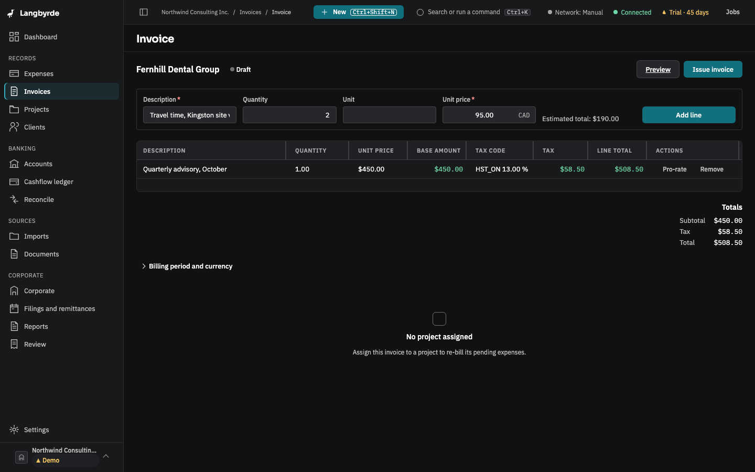755x472 pixels.
Task: Open Projects page
Action: (x=61, y=110)
